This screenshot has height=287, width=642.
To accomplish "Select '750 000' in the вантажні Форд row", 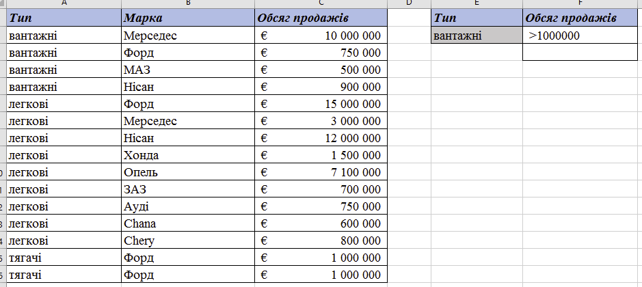I will click(x=321, y=53).
